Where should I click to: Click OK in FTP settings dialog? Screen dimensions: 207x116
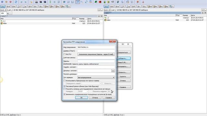coord(81,98)
